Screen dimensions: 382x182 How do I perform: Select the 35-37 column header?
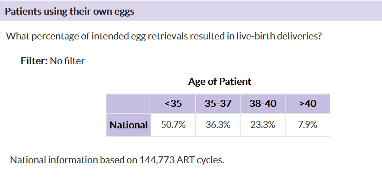click(x=218, y=104)
